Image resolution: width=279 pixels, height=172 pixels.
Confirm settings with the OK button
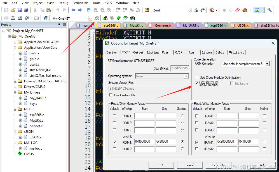point(161,165)
